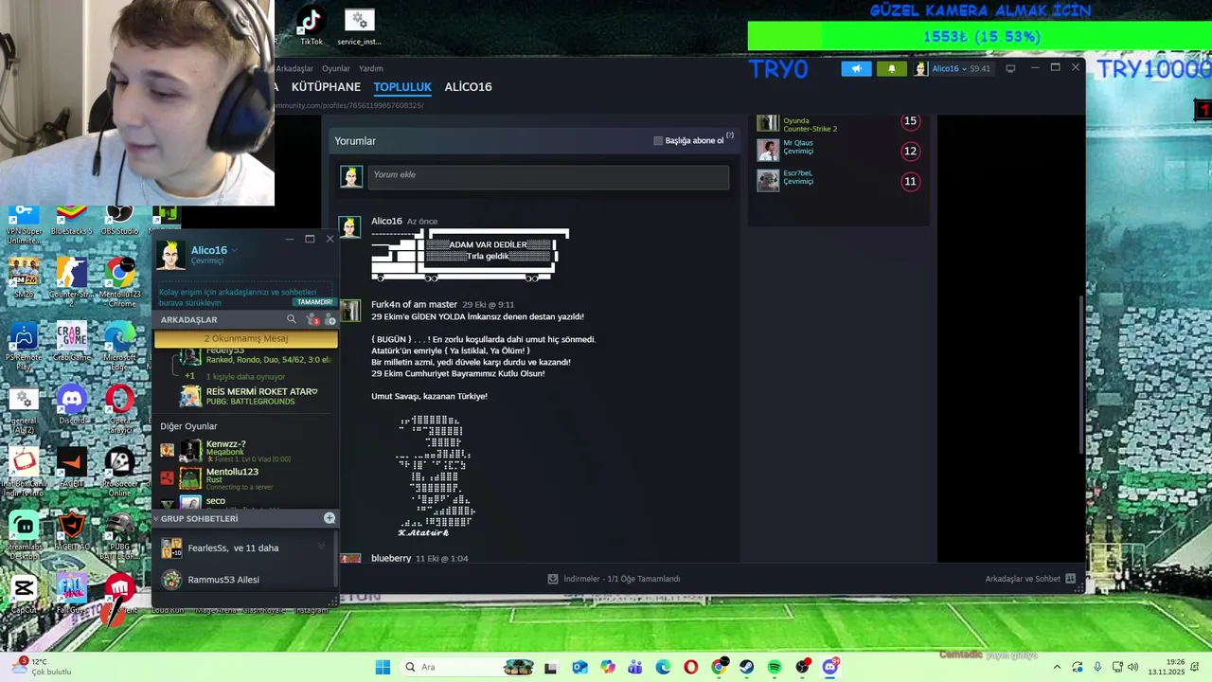Click the TAMAMDIR! button
The width and height of the screenshot is (1212, 682).
(314, 302)
